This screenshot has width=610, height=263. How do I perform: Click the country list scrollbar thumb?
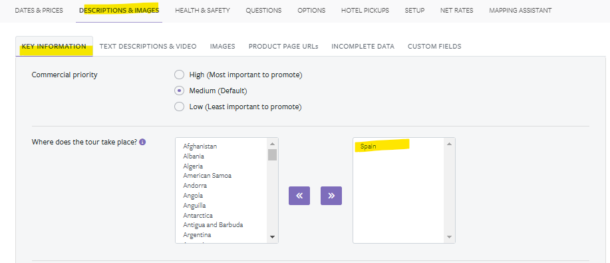coord(272,154)
